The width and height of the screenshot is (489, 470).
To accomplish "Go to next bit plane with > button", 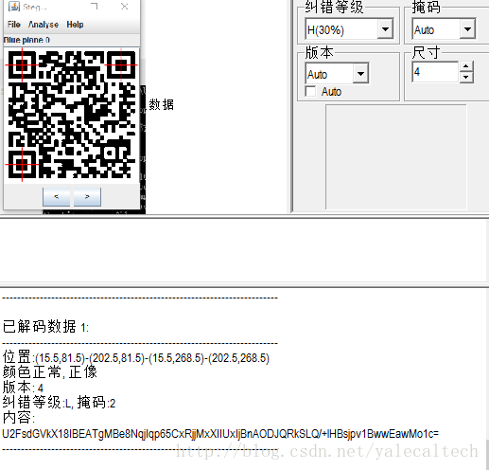I will tap(87, 197).
